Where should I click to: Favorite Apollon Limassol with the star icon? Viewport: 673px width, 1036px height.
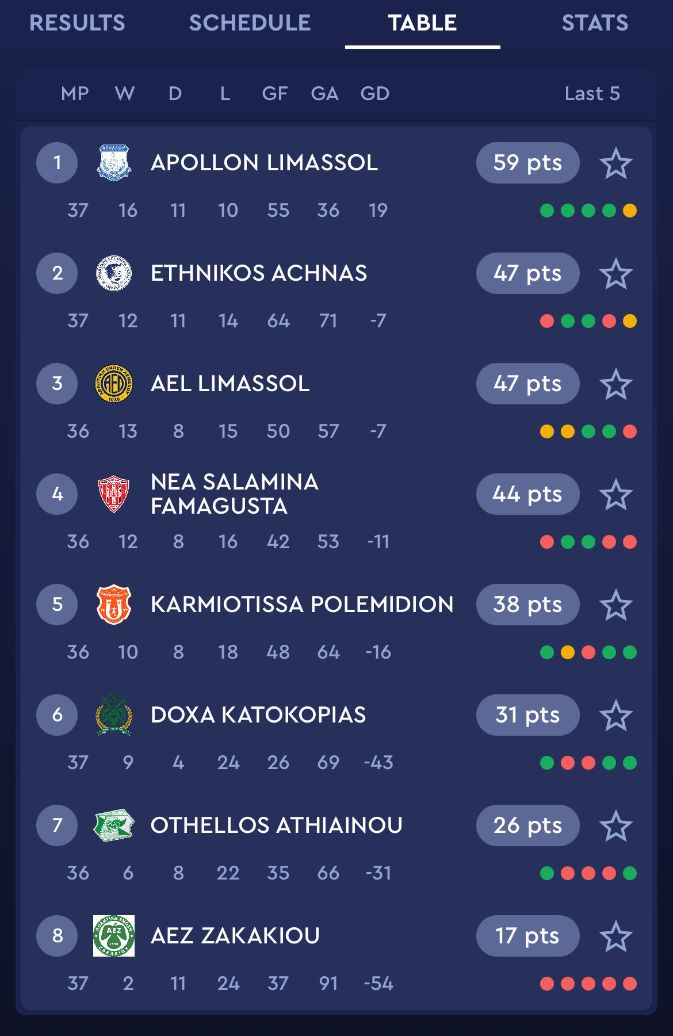point(616,163)
